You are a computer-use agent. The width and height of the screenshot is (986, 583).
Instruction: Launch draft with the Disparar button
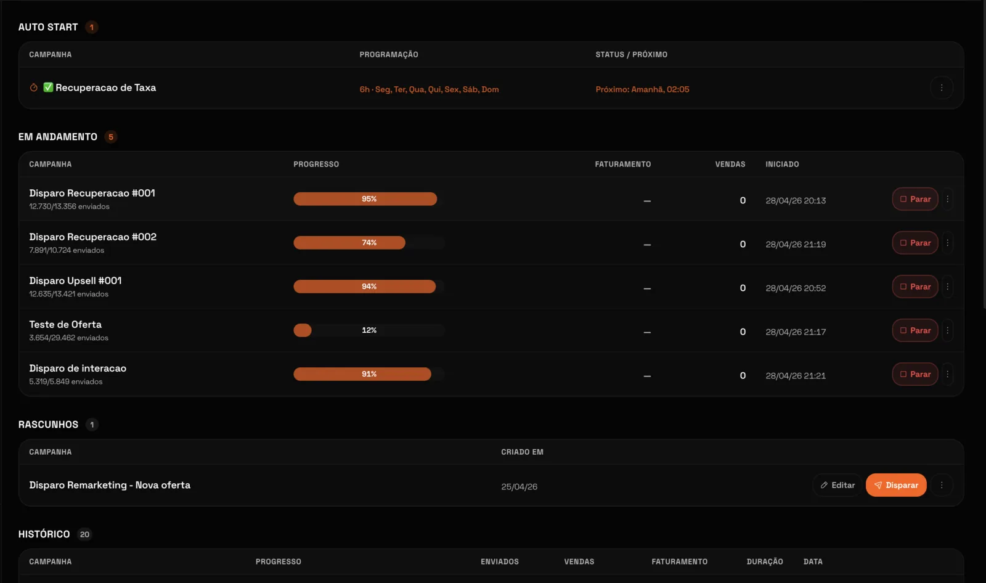click(896, 485)
